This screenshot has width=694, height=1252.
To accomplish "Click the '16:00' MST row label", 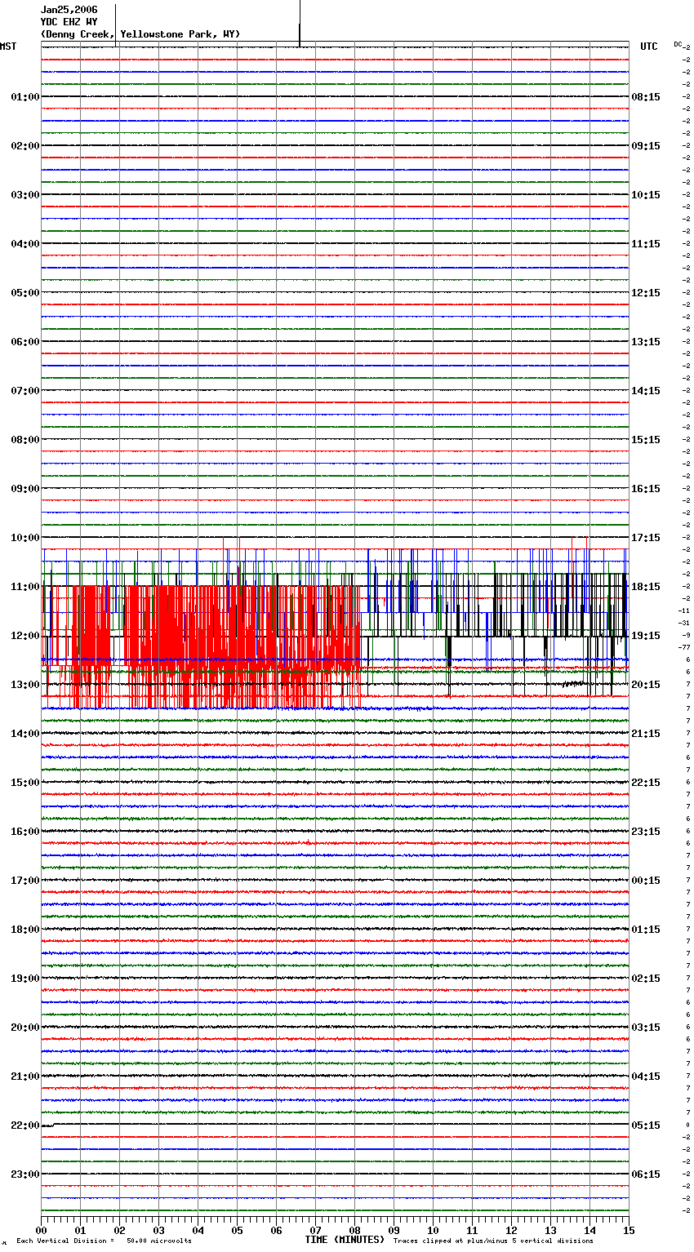I will 25,832.
